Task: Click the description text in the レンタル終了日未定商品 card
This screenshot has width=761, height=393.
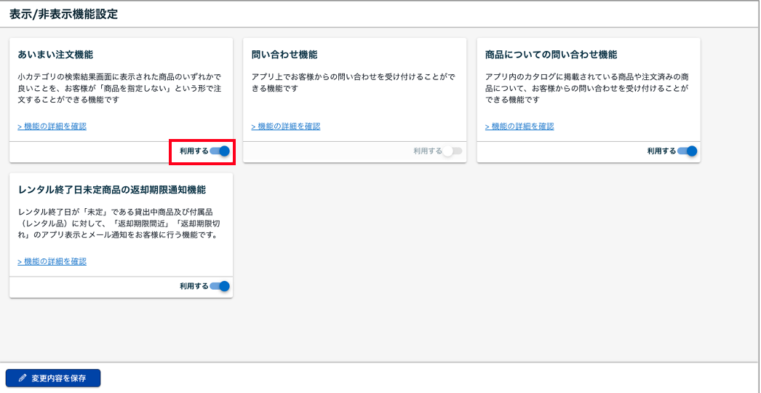Action: click(119, 223)
